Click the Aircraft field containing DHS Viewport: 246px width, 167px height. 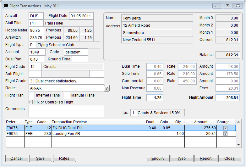tap(36, 16)
